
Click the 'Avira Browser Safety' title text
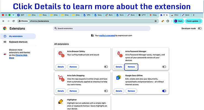[76, 51]
